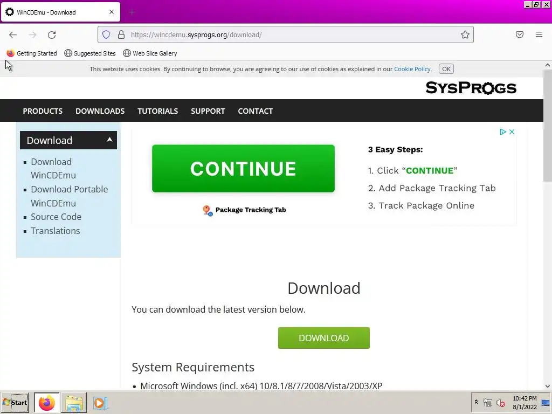Click the URL address bar field

pyautogui.click(x=286, y=34)
